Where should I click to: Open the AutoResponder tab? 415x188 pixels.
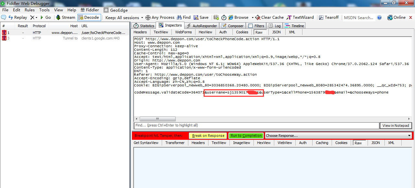202,26
